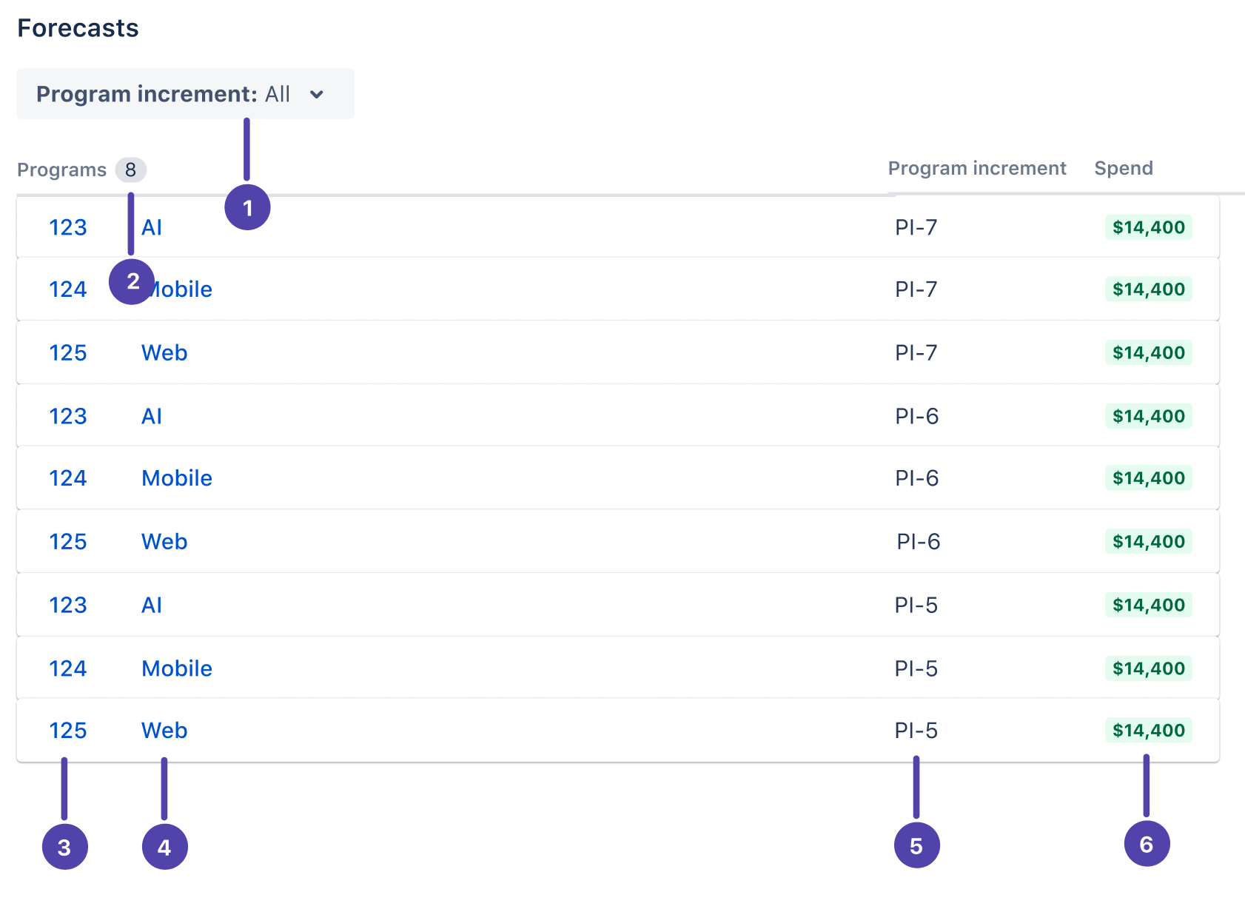Viewport: 1245px width, 912px height.
Task: Open the Web program link in PI-7 row
Action: [164, 353]
